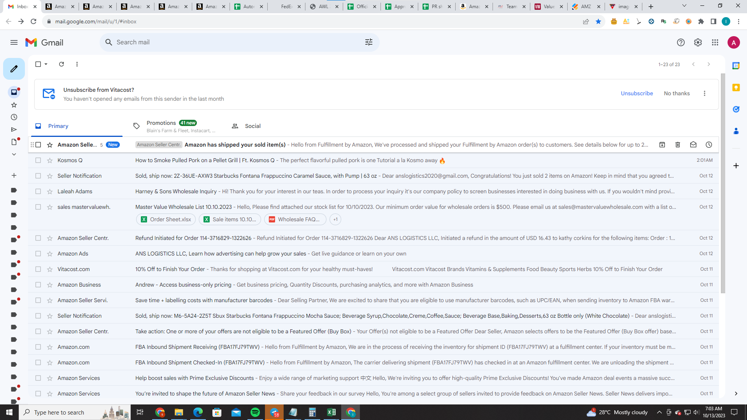Open the Google apps grid

tap(715, 42)
